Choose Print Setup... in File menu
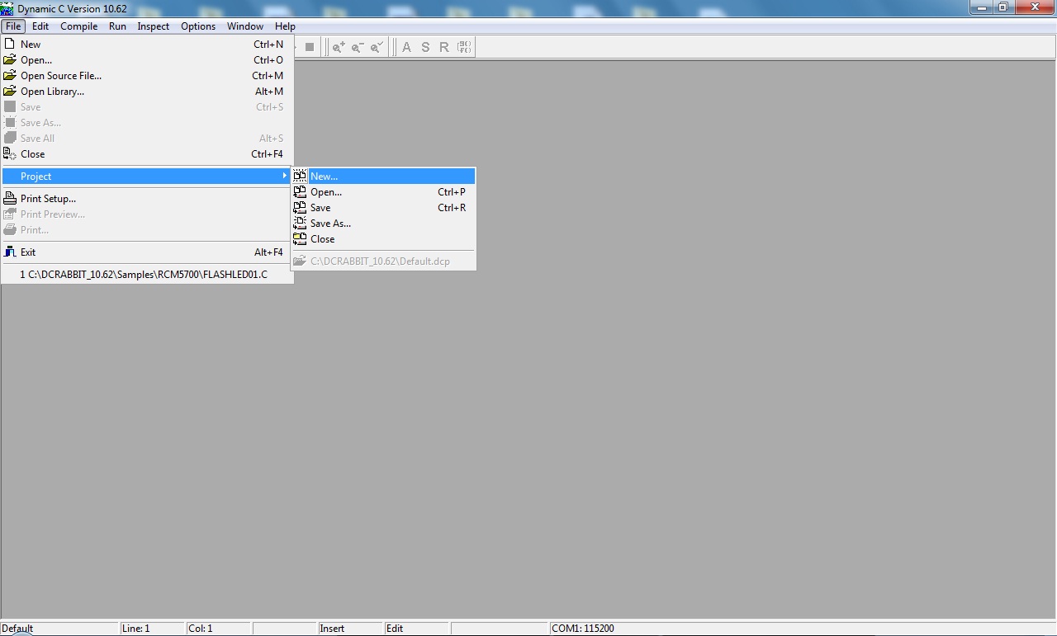Screen dimensions: 1057x636 pos(147,199)
